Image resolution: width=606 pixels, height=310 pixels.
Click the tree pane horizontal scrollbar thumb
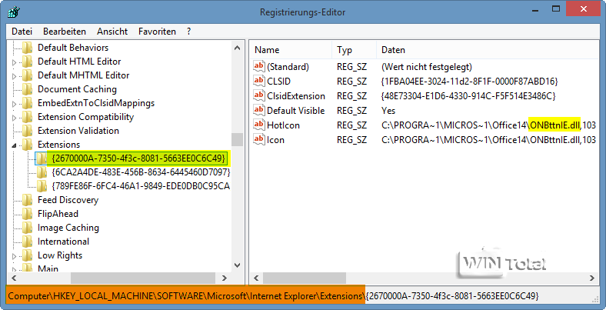[x=142, y=278]
